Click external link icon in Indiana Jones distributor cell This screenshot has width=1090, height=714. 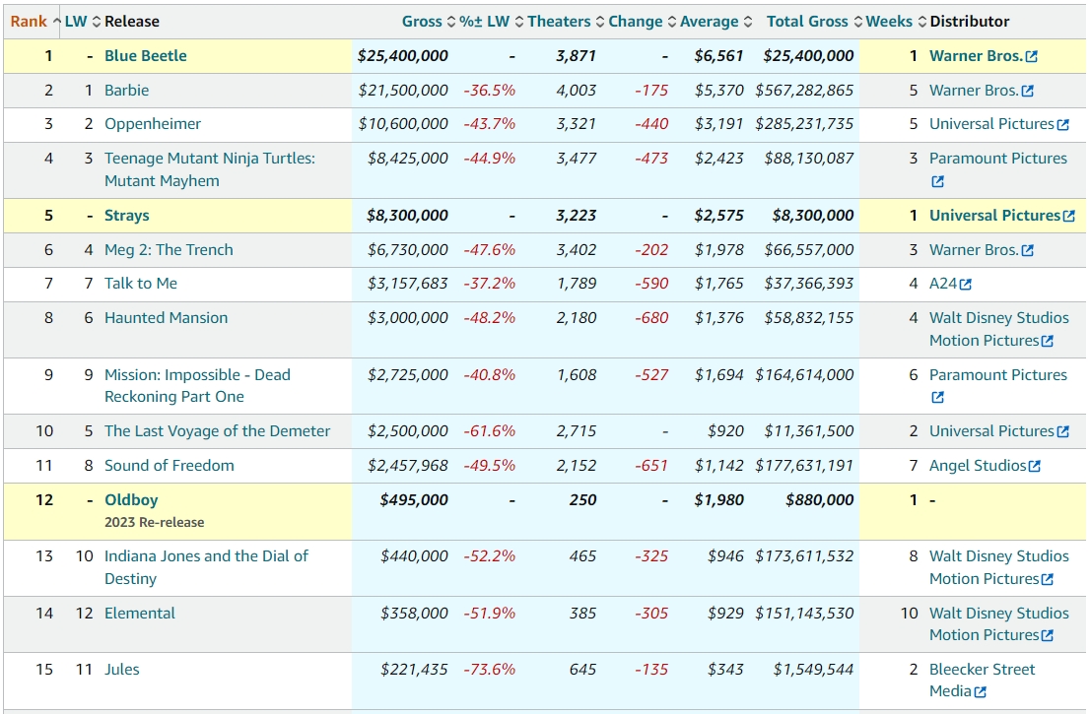tap(1048, 579)
